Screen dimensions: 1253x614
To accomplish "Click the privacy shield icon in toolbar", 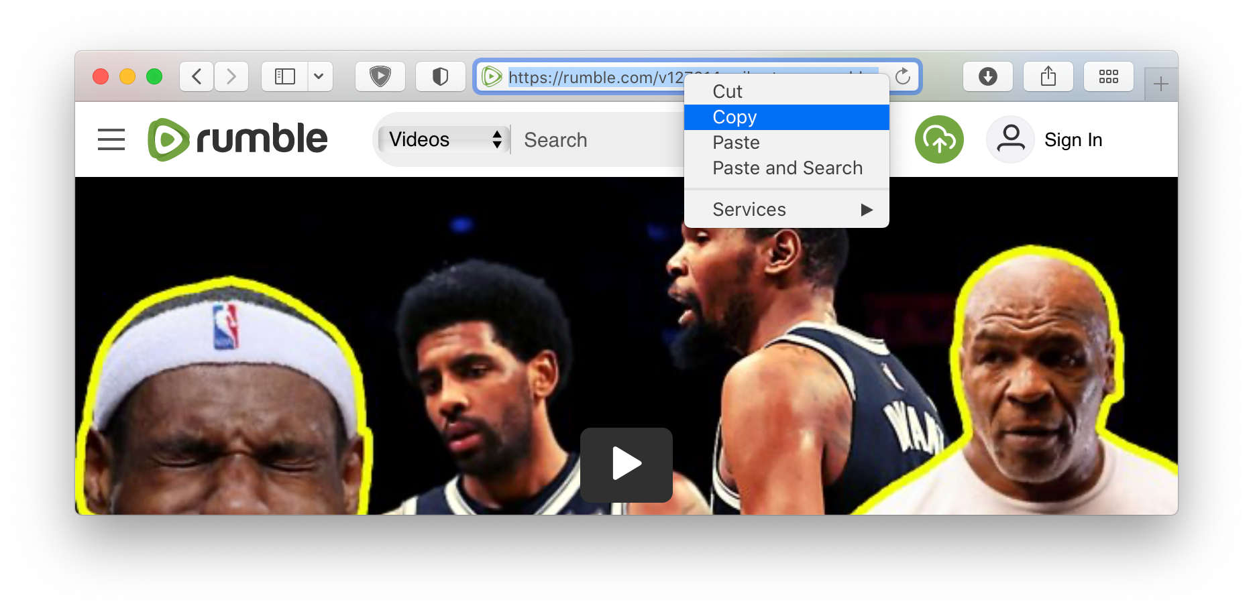I will pos(380,76).
